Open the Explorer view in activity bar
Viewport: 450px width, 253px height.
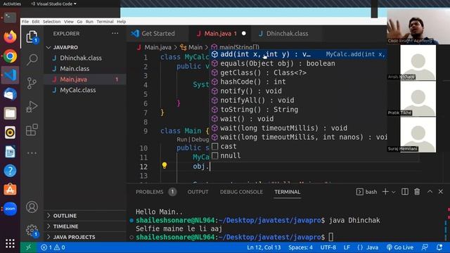32,37
